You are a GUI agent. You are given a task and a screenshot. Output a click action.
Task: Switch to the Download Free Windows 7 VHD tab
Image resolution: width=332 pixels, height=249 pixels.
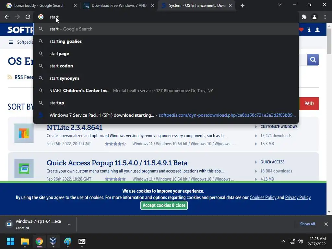click(x=119, y=6)
